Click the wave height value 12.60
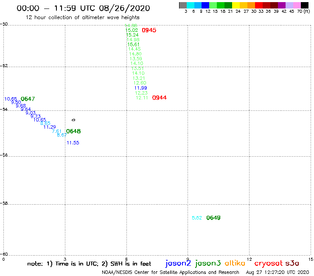 (140, 83)
